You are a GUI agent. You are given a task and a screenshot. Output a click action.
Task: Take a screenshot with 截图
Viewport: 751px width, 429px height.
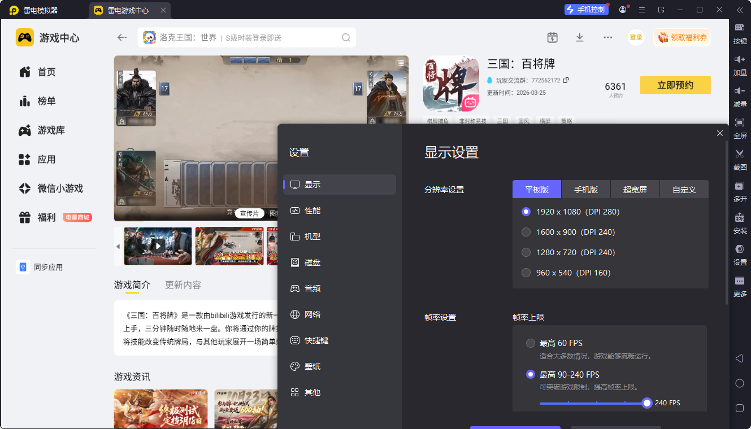(x=740, y=160)
